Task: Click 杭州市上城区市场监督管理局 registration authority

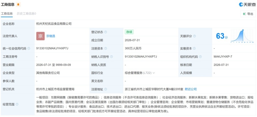Action: point(55,89)
